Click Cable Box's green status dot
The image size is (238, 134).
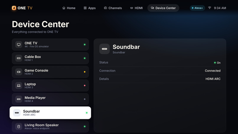coord(85,58)
